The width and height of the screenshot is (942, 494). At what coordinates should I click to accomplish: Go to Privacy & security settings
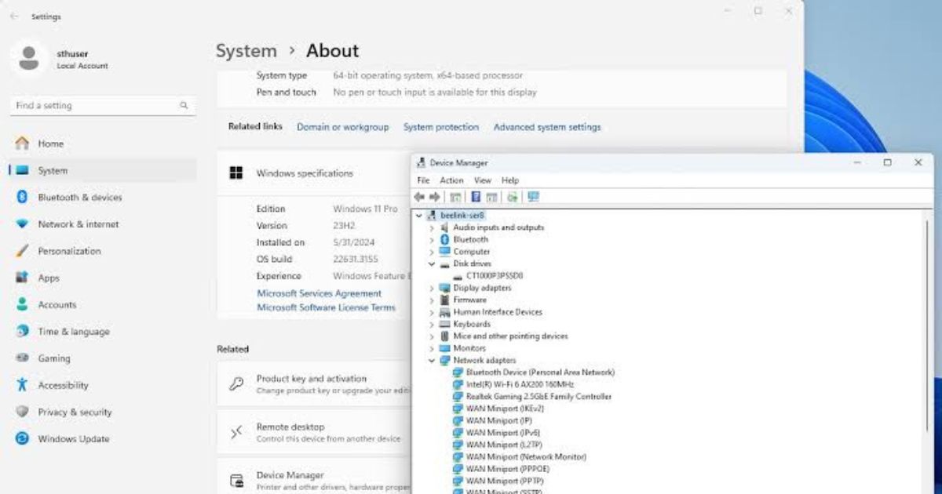click(x=75, y=412)
